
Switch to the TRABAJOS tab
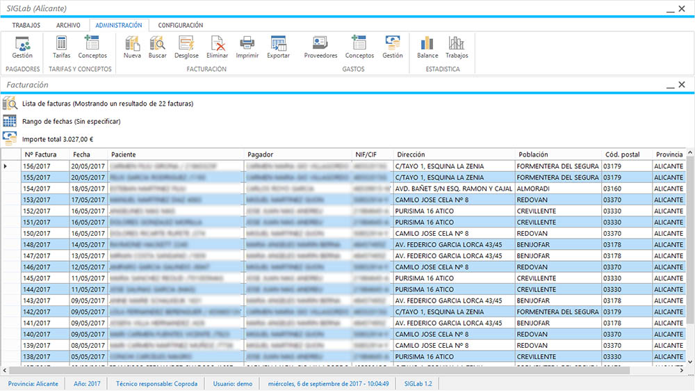point(26,25)
